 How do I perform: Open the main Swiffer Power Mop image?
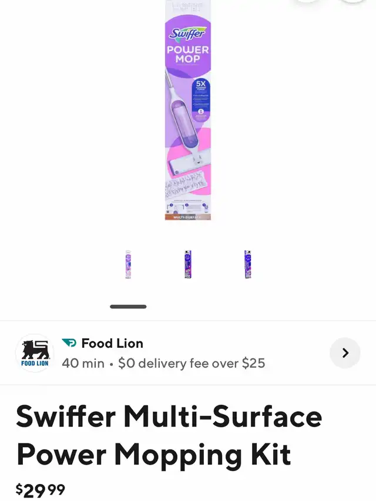tap(188, 110)
